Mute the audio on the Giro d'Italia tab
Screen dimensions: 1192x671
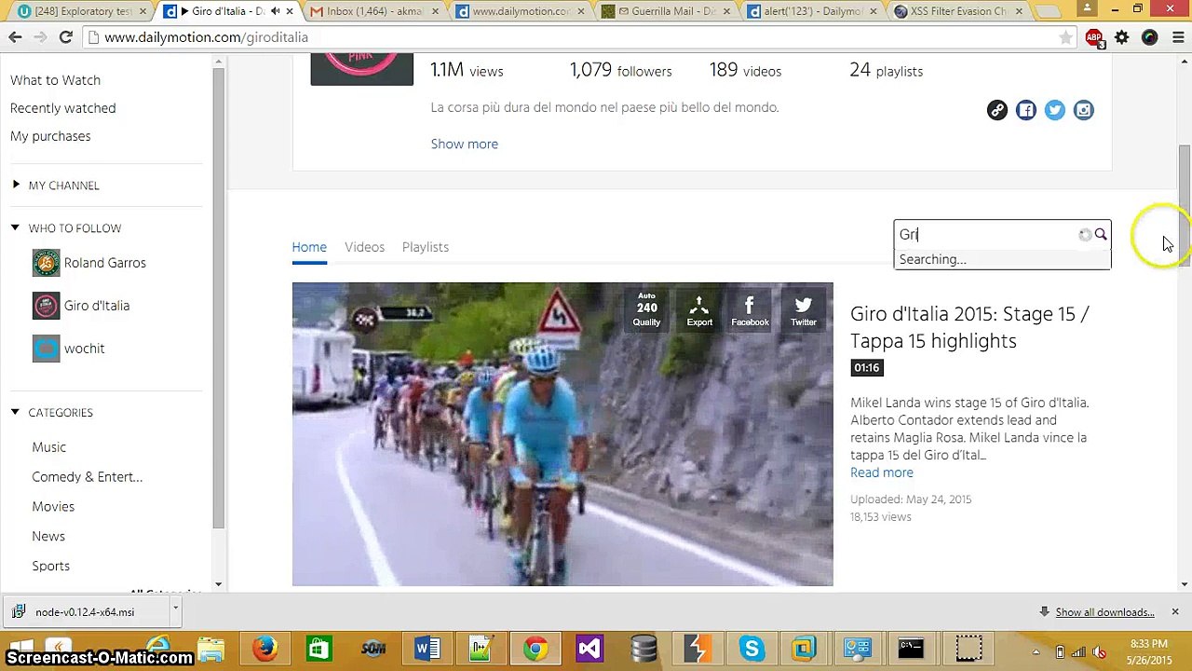(x=275, y=11)
